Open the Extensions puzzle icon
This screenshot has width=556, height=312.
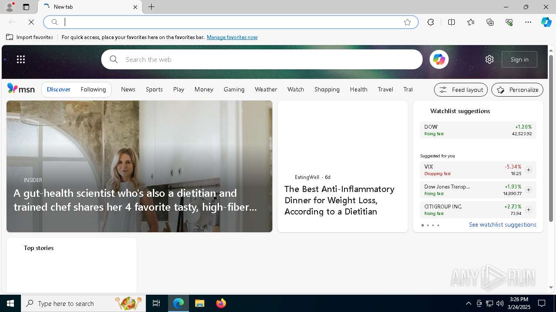(430, 22)
